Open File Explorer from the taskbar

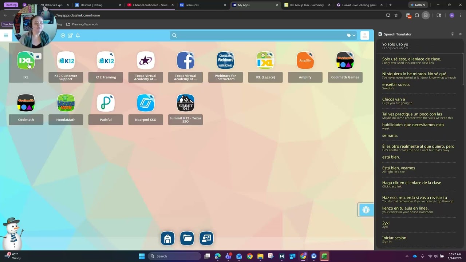[260, 256]
